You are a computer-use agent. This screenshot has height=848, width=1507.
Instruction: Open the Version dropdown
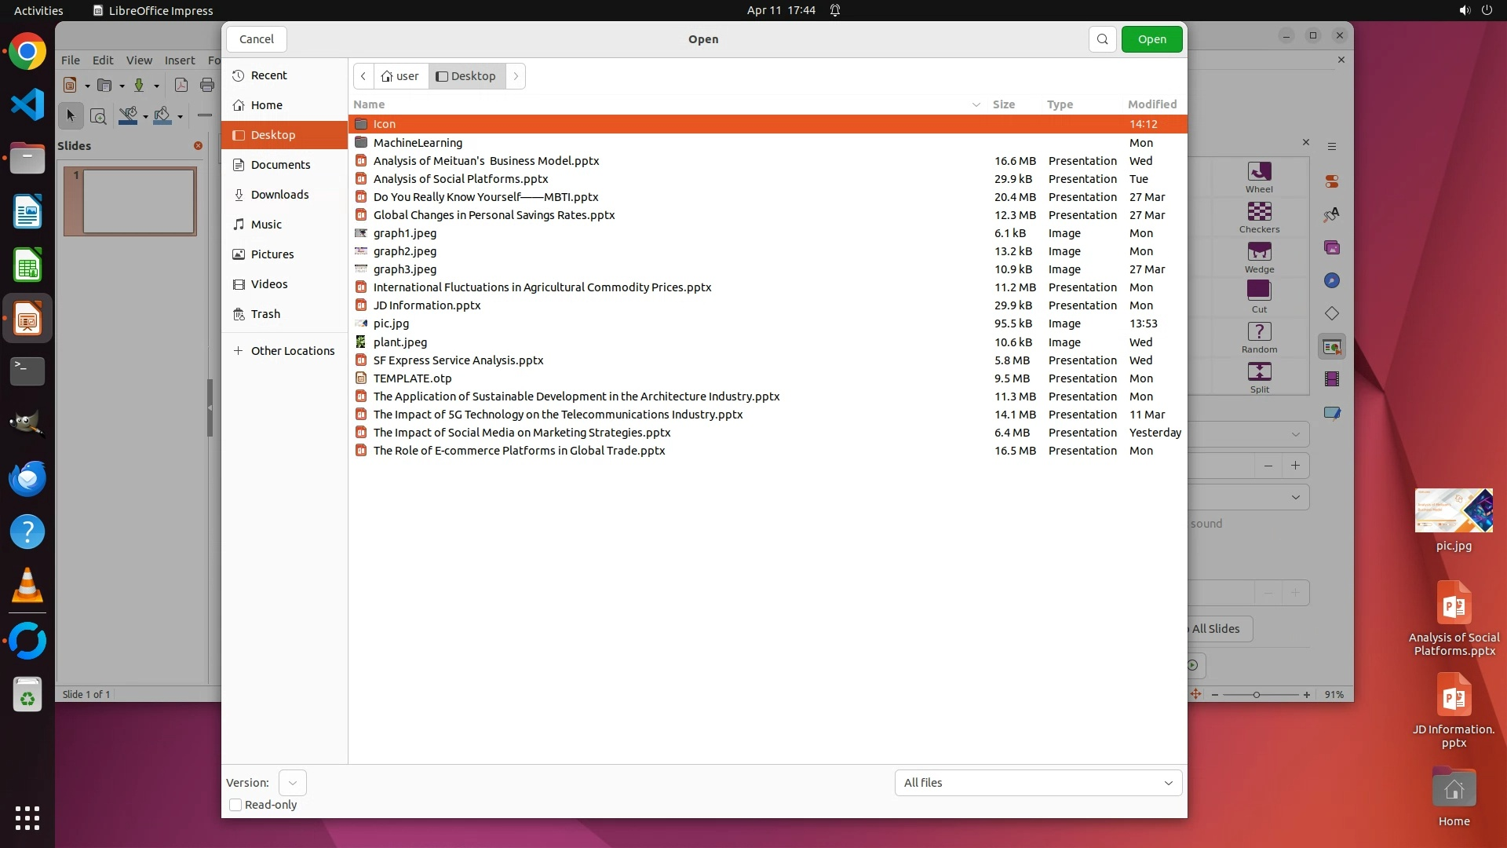point(292,783)
